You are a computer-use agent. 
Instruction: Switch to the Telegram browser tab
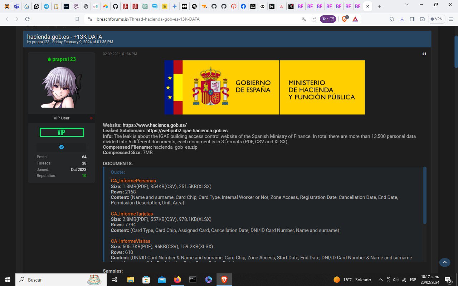click(47, 6)
